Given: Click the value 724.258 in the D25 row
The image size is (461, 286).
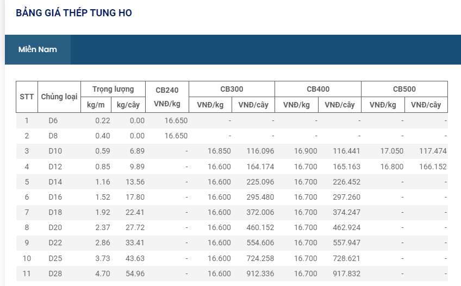Looking at the screenshot, I should (260, 258).
